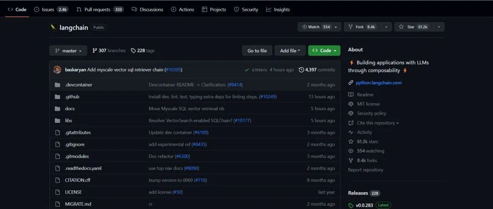Image resolution: width=493 pixels, height=209 pixels.
Task: Open baskaryan's profile link
Action: click(x=75, y=70)
